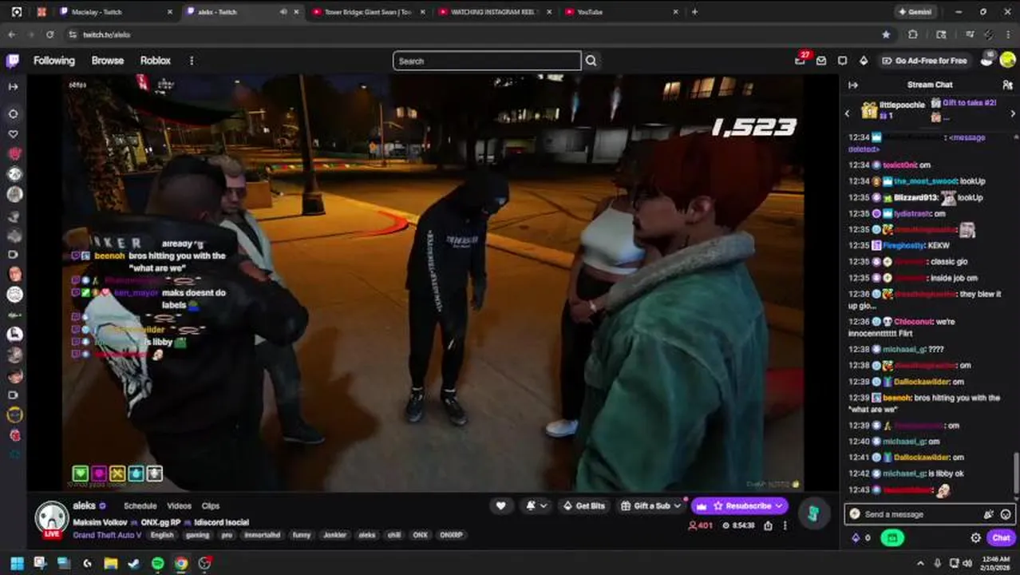Image resolution: width=1020 pixels, height=575 pixels.
Task: Open the channel Schedule tab
Action: tap(140, 506)
